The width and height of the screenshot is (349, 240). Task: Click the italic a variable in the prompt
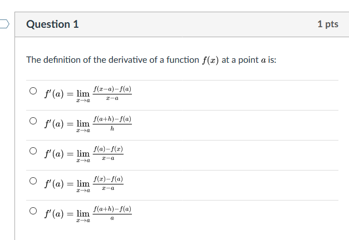(263, 61)
